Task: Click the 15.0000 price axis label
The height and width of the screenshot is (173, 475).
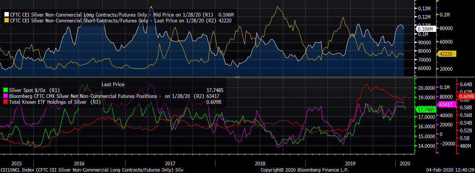Action: coord(426,136)
